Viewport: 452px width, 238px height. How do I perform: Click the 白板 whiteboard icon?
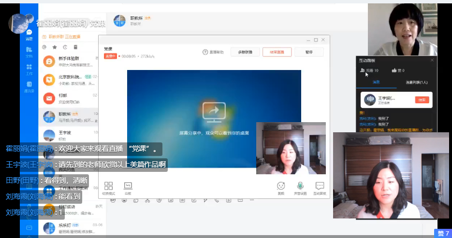128,186
